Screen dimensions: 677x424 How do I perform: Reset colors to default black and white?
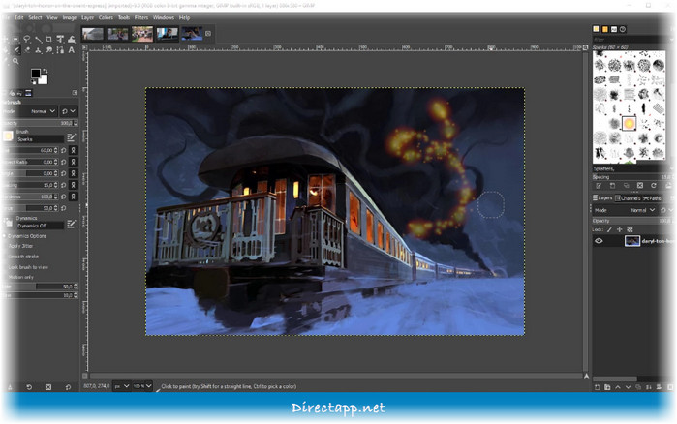pyautogui.click(x=34, y=82)
